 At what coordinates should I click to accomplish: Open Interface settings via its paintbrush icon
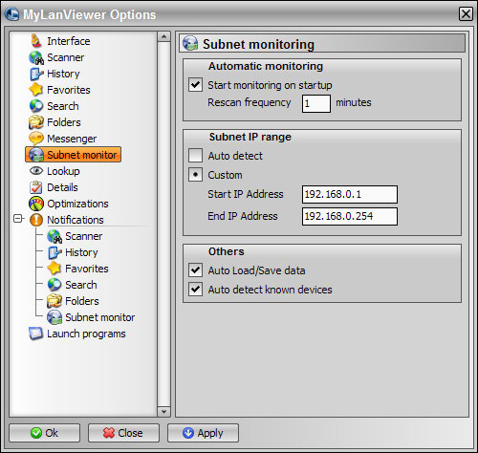[x=36, y=41]
